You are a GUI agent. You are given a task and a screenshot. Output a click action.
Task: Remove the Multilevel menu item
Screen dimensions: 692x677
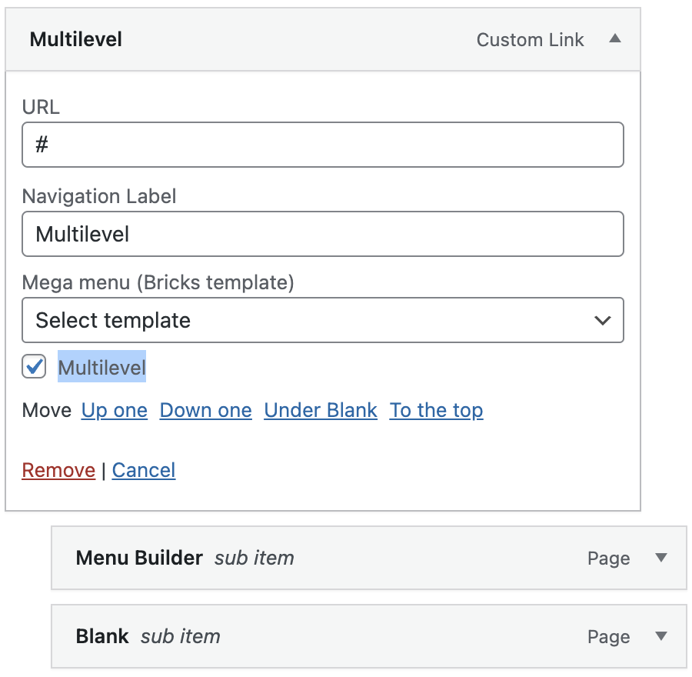tap(58, 470)
